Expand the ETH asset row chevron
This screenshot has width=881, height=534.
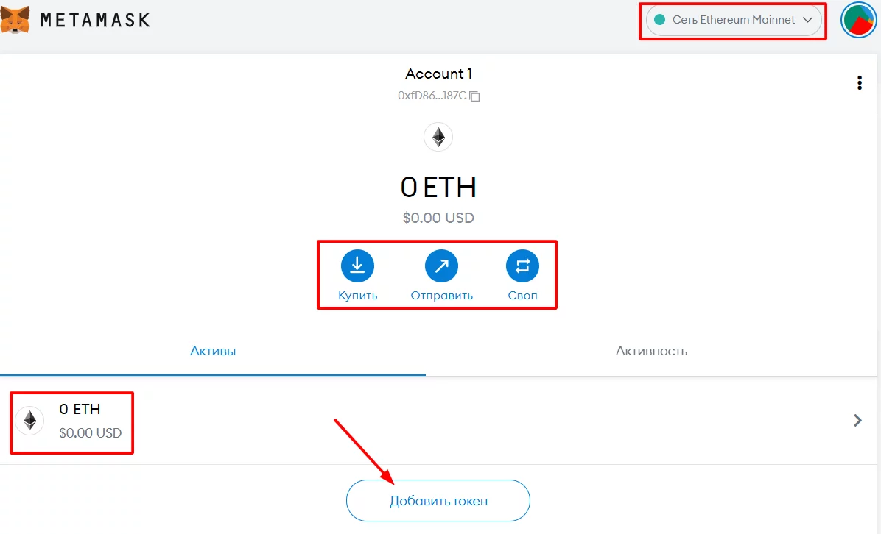click(857, 421)
